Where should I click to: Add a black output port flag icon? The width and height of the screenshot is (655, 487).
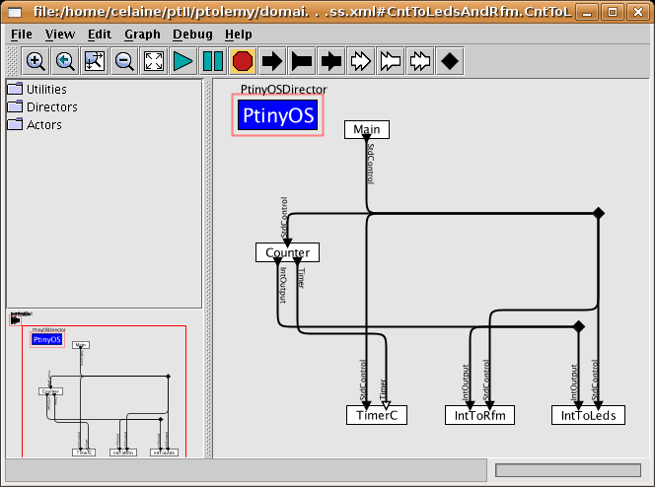tap(302, 61)
